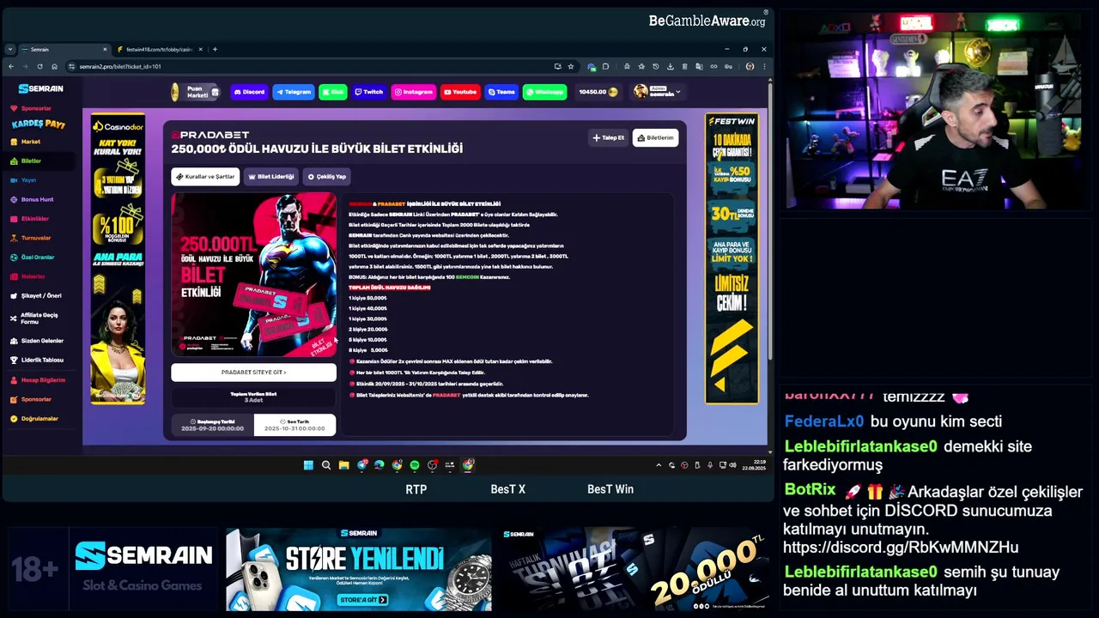This screenshot has width=1099, height=618.
Task: Open Spotify from the taskbar
Action: point(415,465)
